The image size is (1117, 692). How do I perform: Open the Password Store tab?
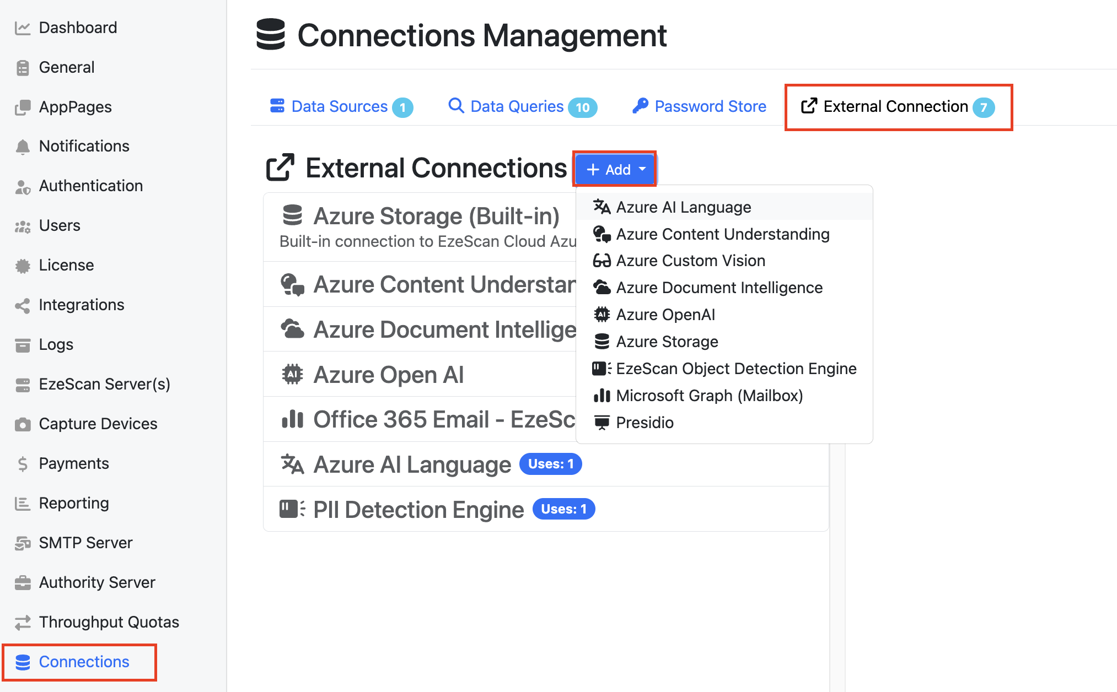click(699, 106)
